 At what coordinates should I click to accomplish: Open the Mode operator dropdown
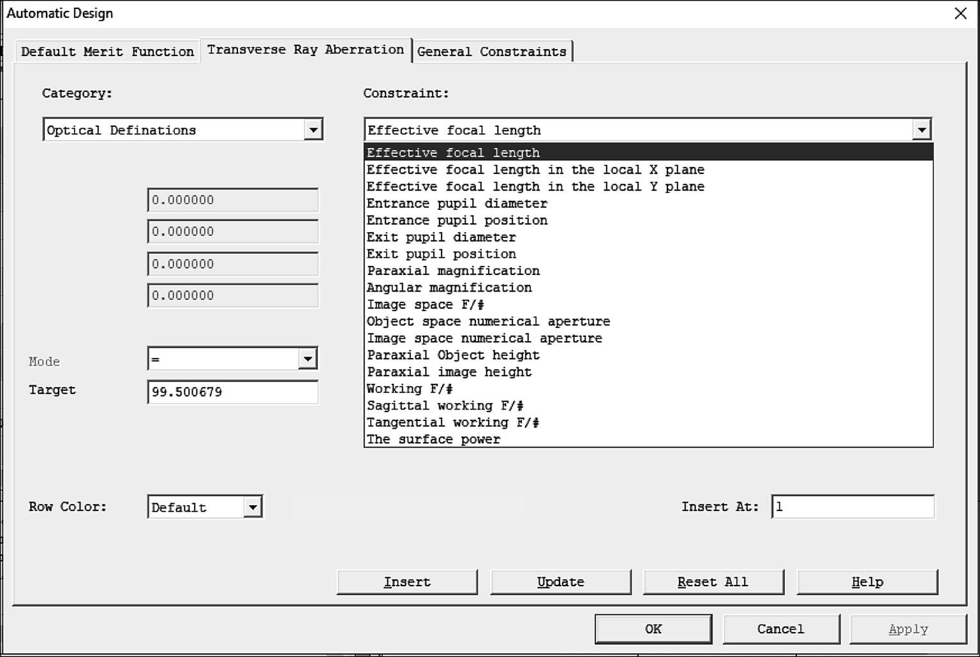point(308,359)
